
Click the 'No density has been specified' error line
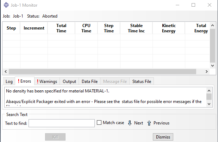pos(57,91)
